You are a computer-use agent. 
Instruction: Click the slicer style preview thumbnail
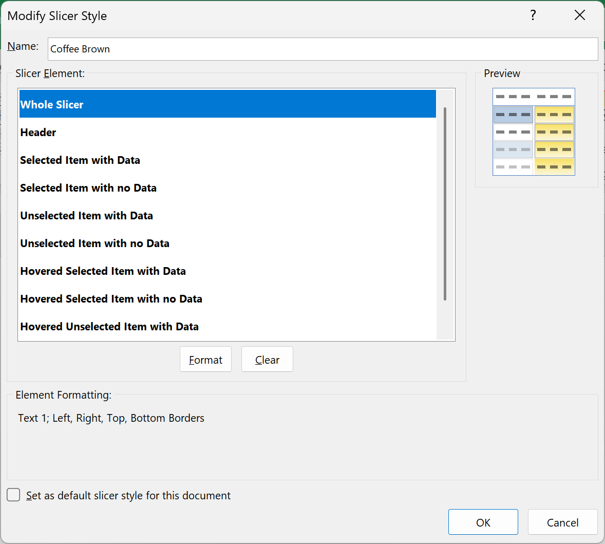pyautogui.click(x=534, y=132)
